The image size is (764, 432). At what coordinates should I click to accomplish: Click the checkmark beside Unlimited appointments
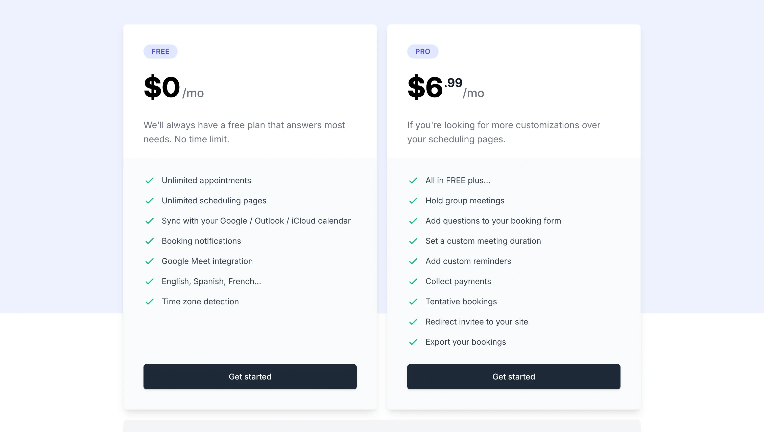150,180
